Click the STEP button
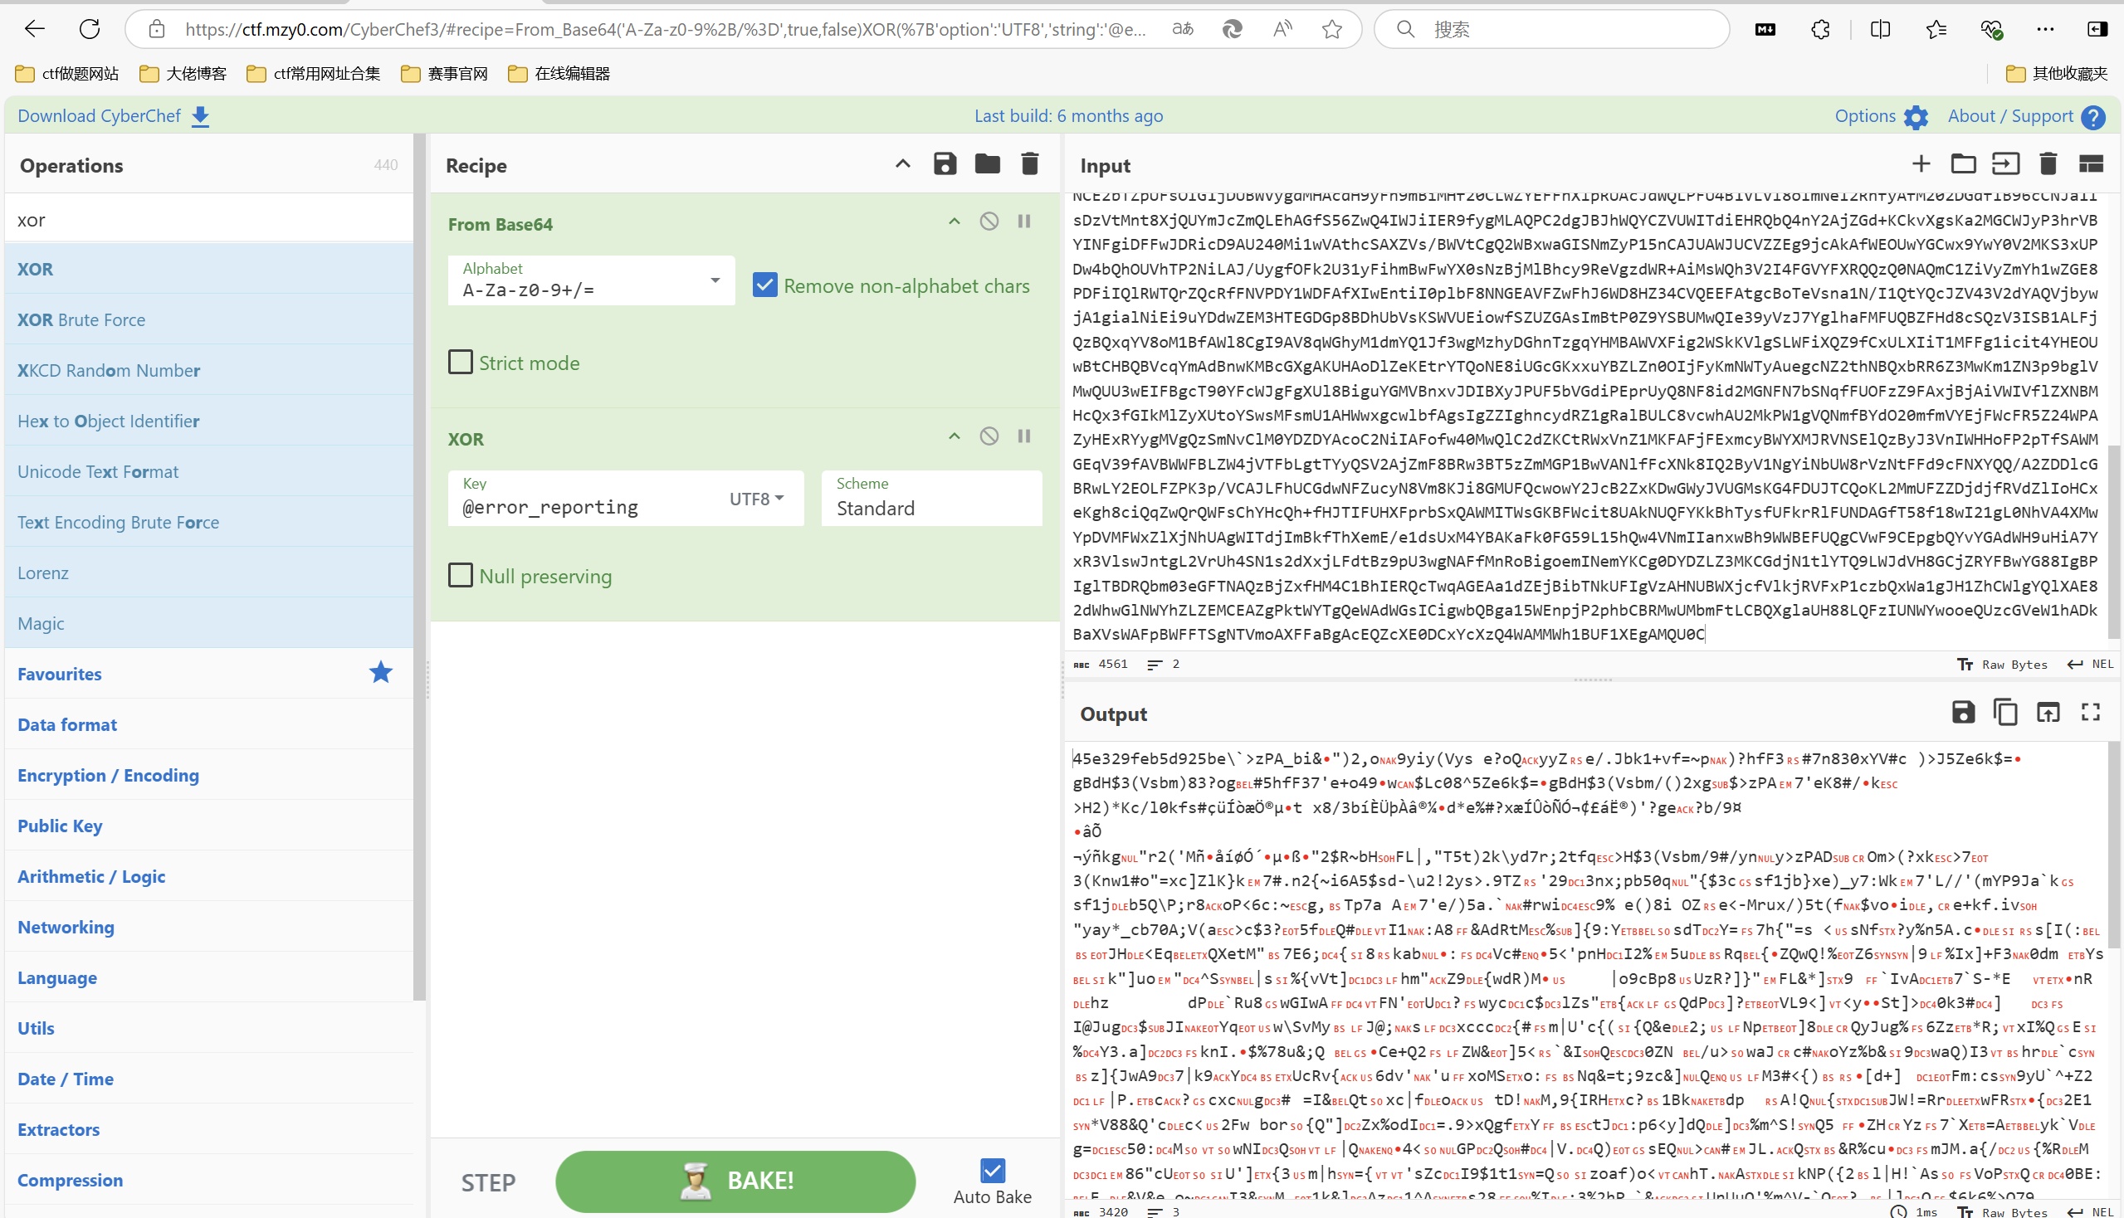 click(488, 1182)
